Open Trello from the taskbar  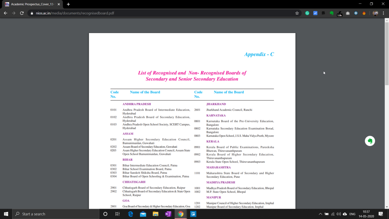[x=193, y=214]
